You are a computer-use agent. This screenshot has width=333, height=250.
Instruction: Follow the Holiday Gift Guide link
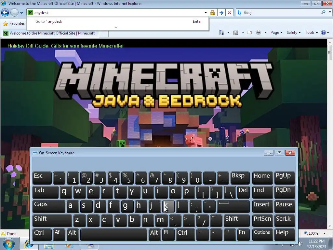[66, 46]
